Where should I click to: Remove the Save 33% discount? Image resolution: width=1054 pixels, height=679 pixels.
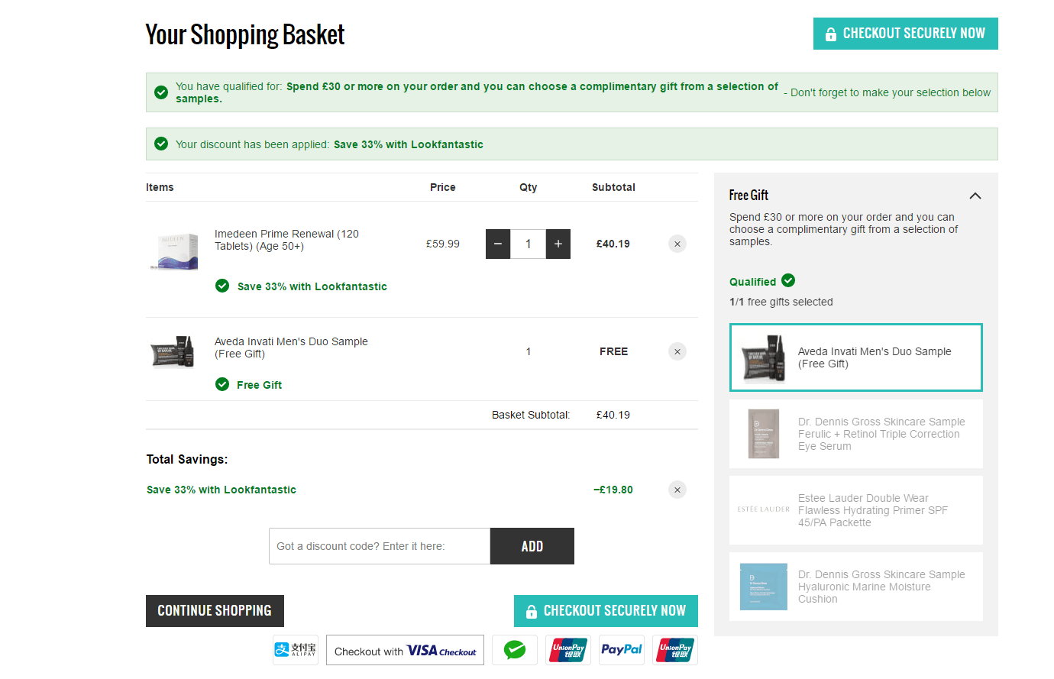[x=677, y=490]
